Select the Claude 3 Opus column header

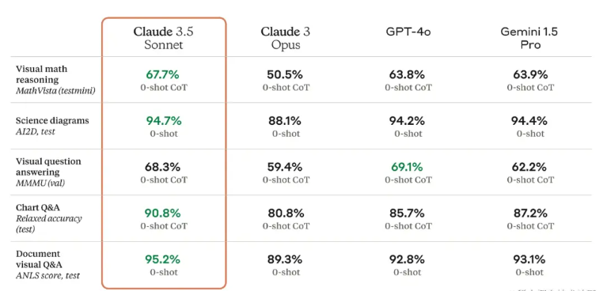pyautogui.click(x=286, y=38)
